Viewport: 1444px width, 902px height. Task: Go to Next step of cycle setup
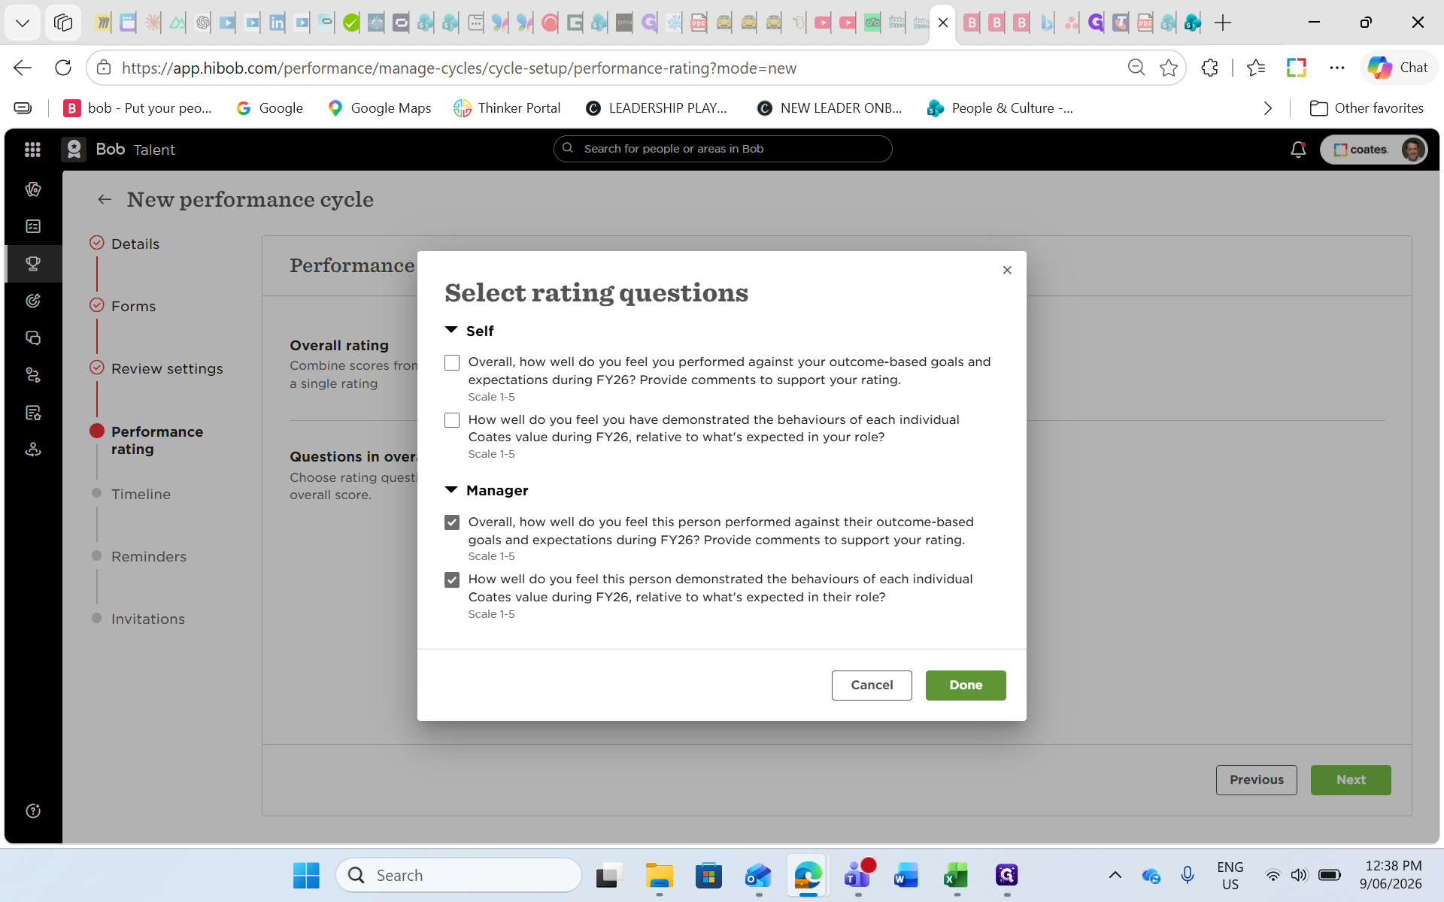click(1351, 779)
